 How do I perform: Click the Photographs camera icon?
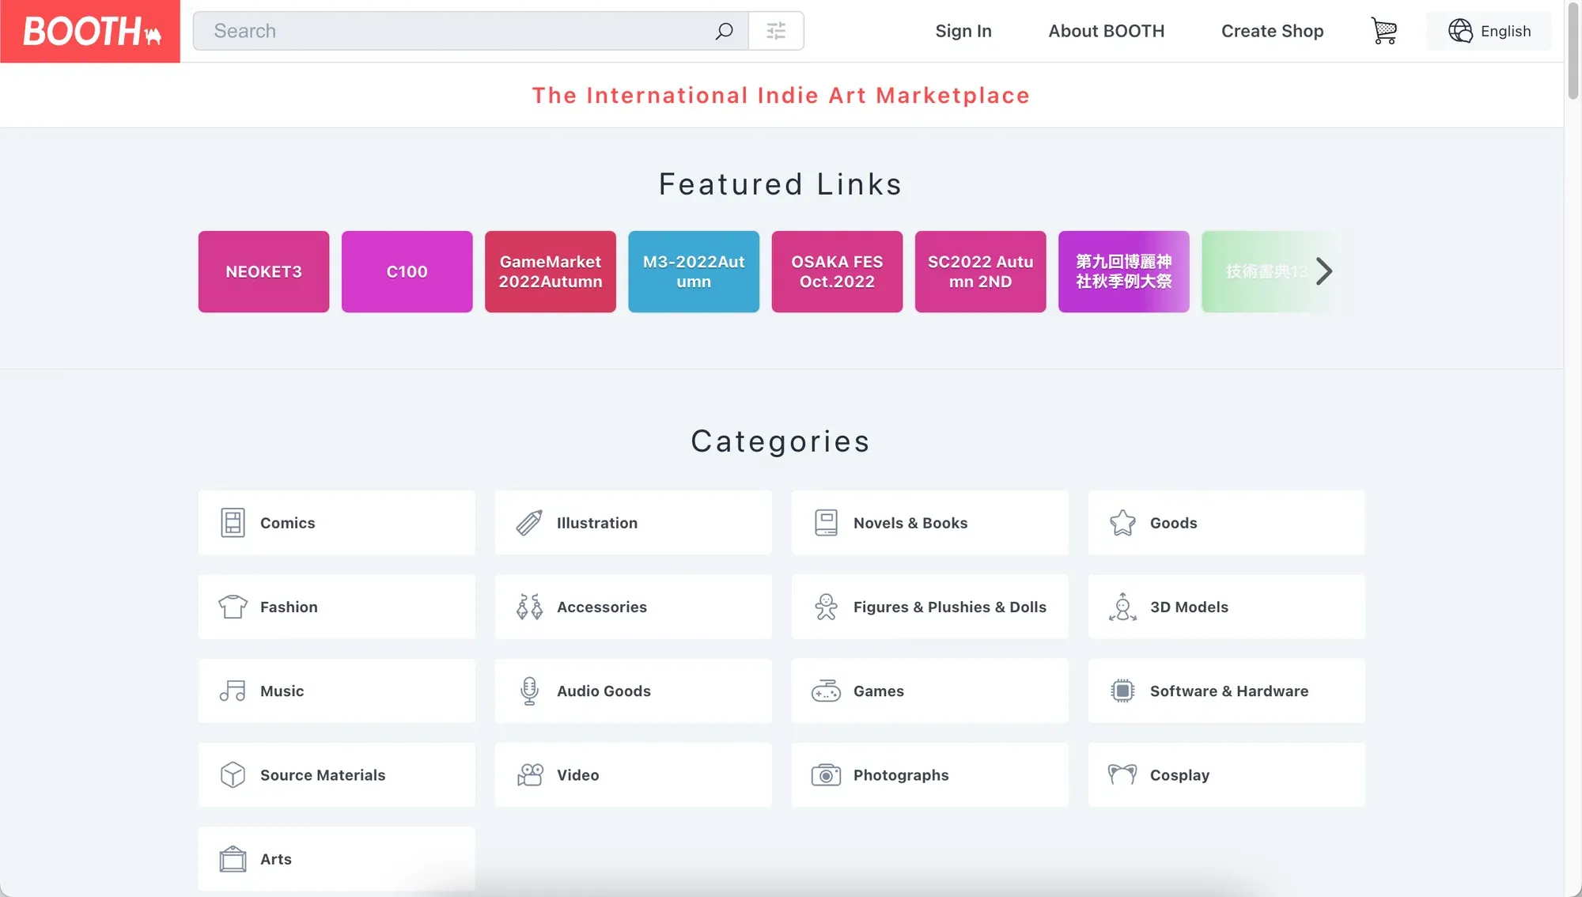pos(826,774)
